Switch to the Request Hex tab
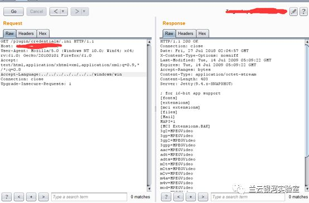The image size is (309, 203). point(42,33)
